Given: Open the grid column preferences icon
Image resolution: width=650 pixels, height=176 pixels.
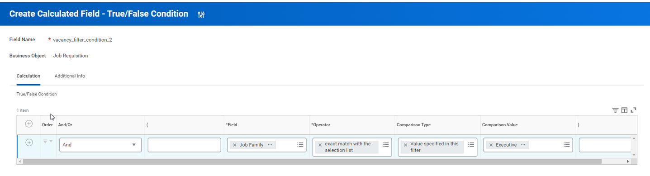Looking at the screenshot, I should 624,110.
